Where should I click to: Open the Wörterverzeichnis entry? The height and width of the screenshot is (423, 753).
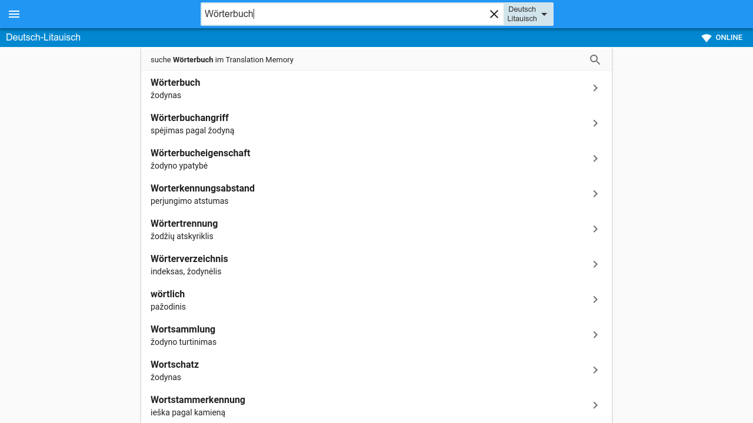pyautogui.click(x=376, y=264)
